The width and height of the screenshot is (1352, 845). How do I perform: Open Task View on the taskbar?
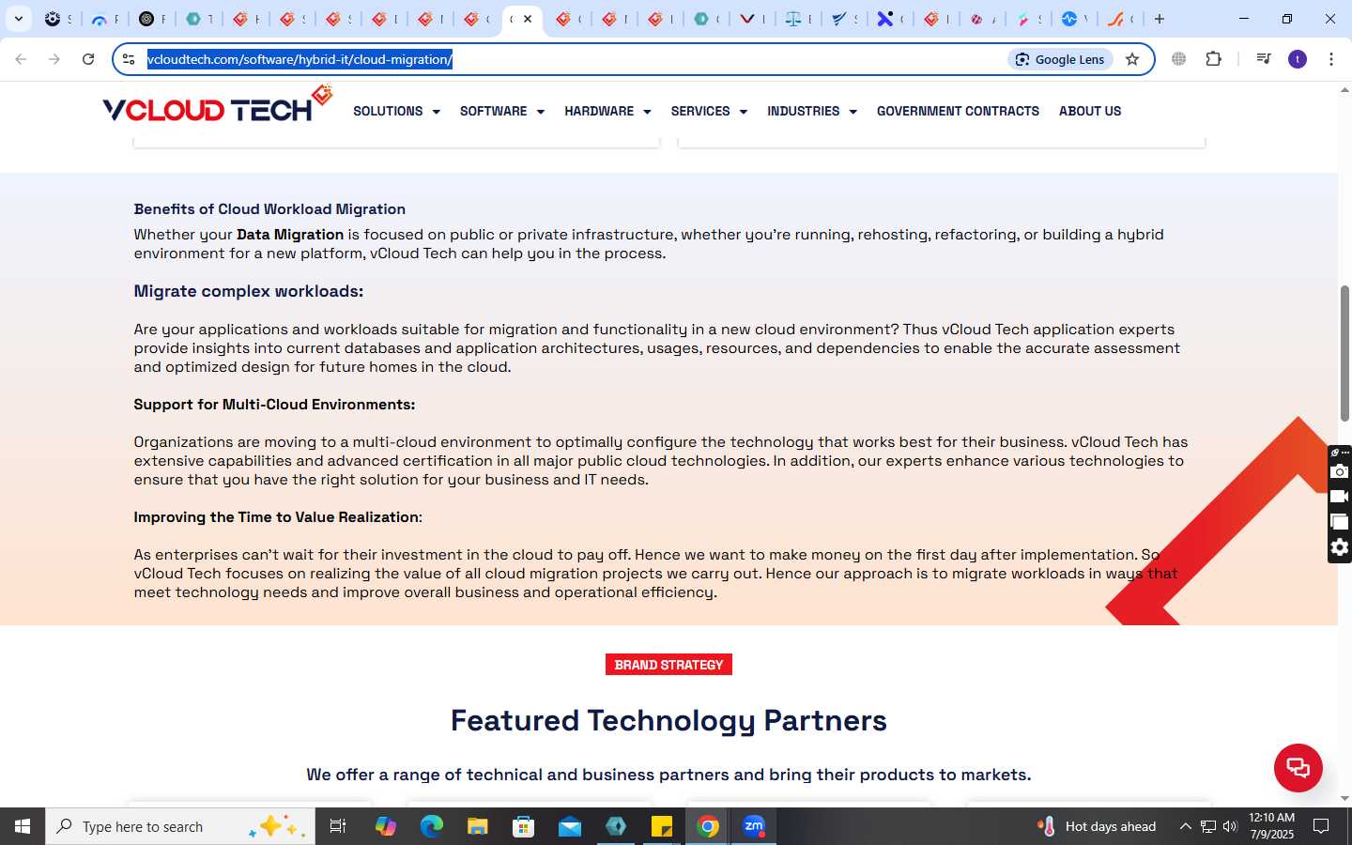[x=338, y=826]
